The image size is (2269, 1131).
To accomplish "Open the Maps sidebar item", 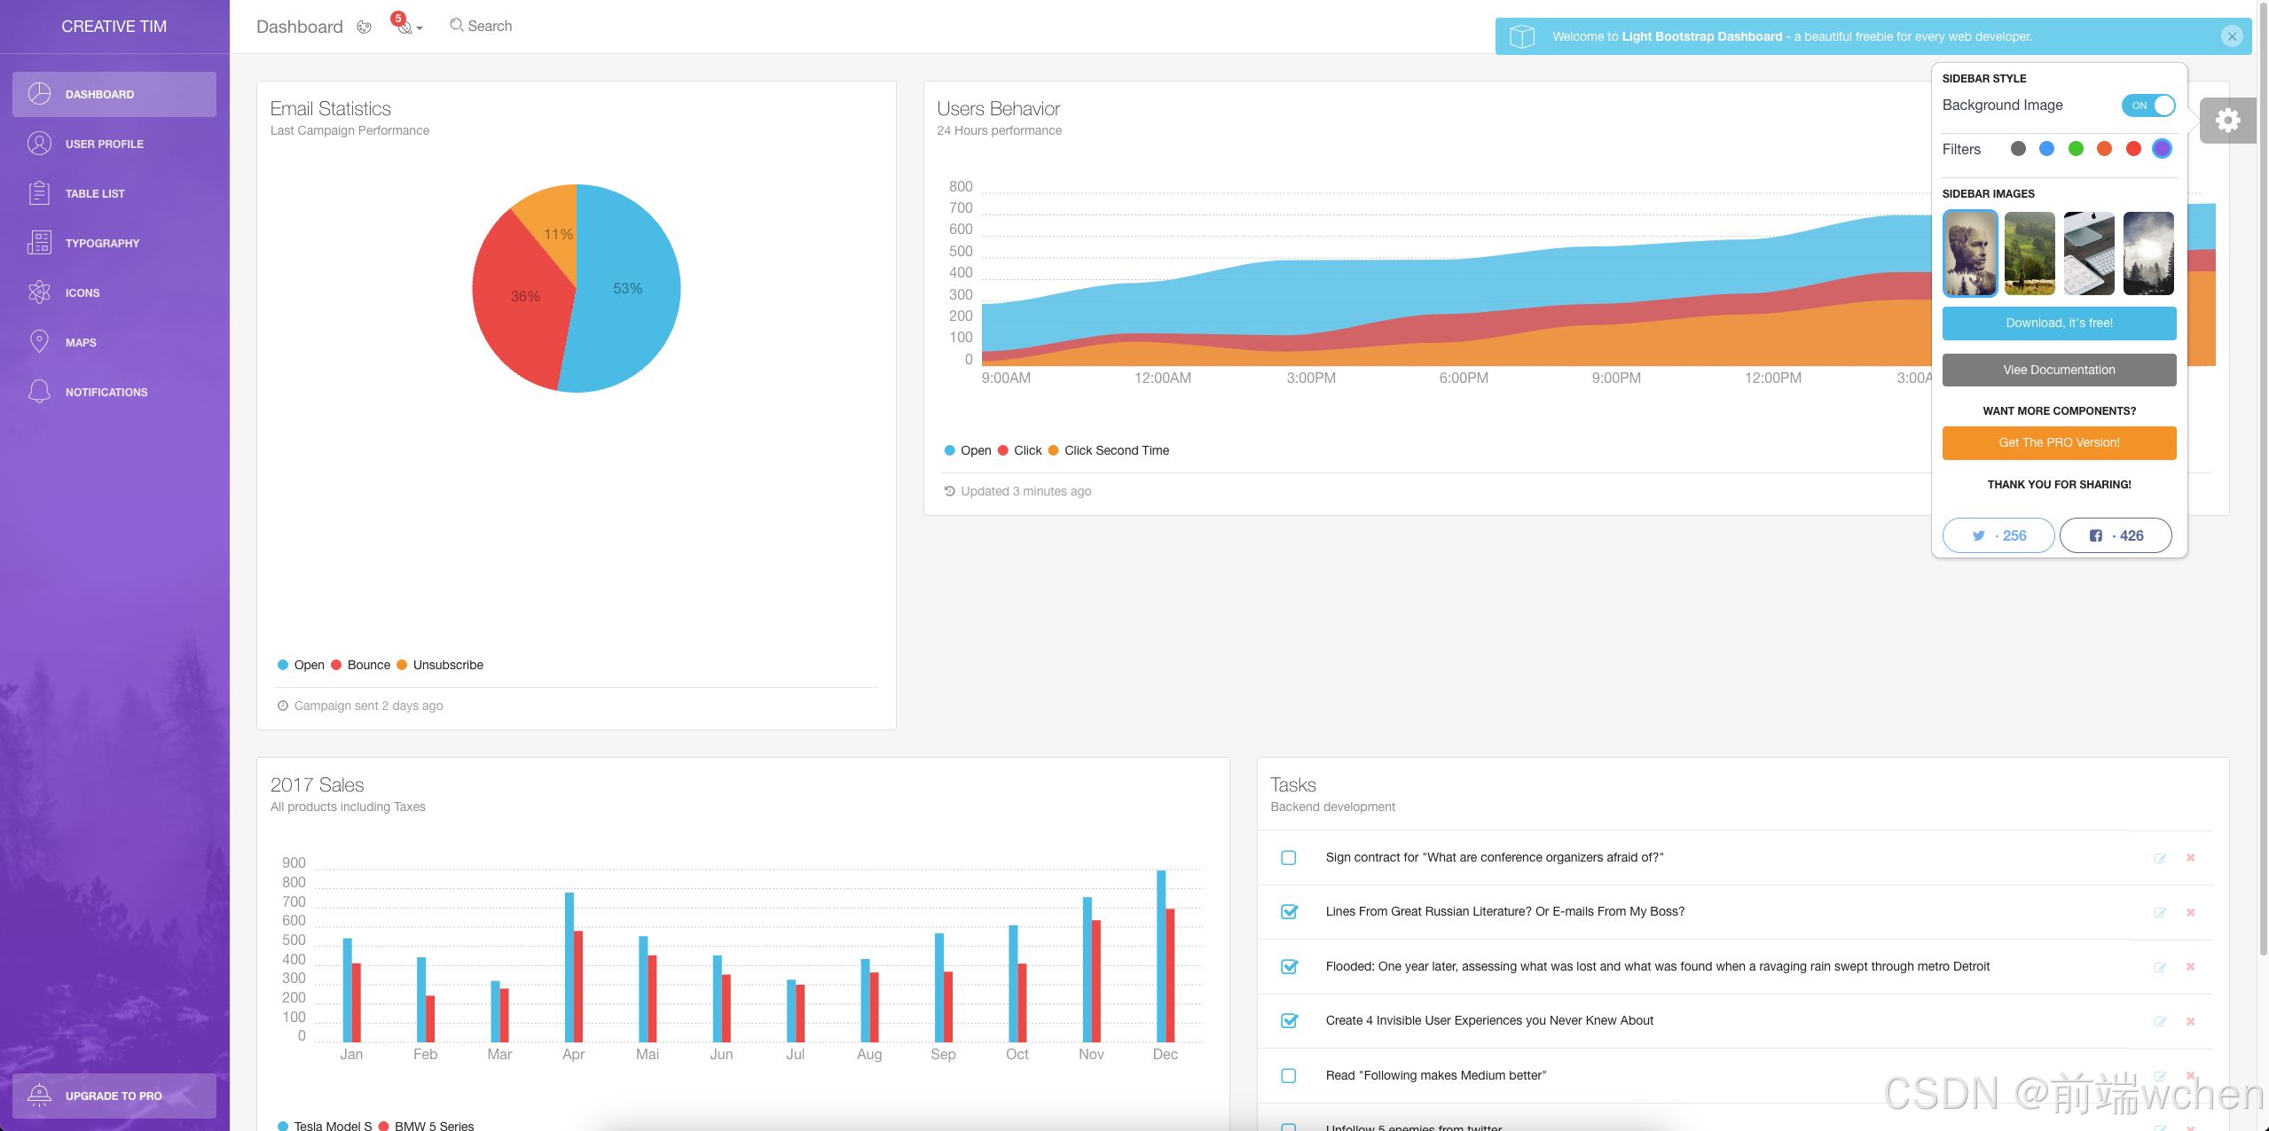I will [81, 342].
